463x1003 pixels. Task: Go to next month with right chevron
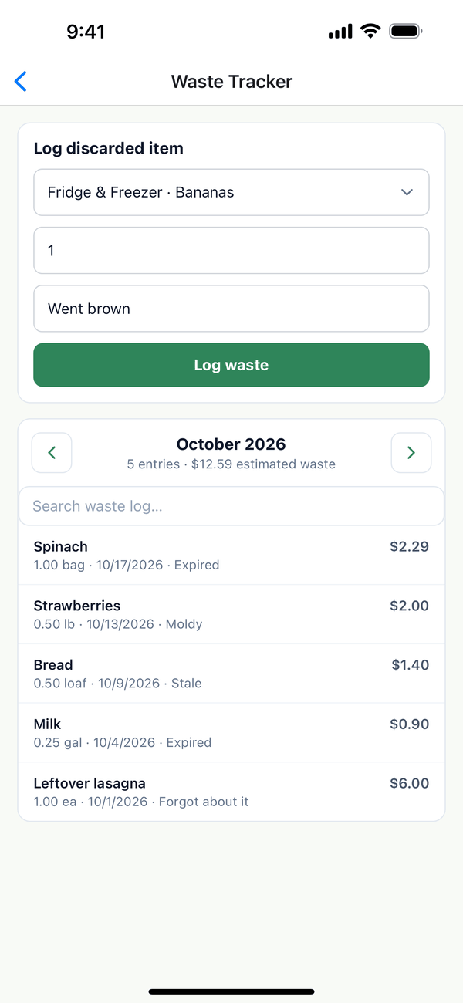411,453
